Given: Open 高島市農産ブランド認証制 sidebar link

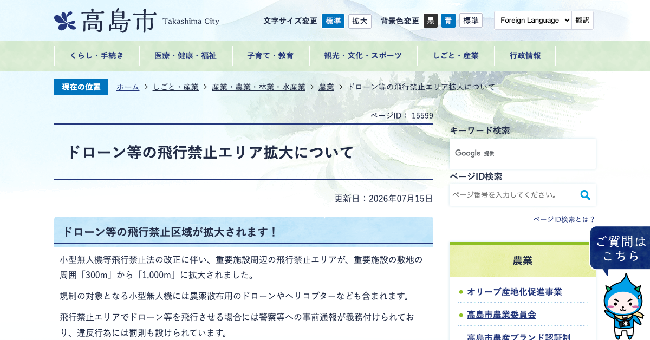Looking at the screenshot, I should tap(518, 337).
